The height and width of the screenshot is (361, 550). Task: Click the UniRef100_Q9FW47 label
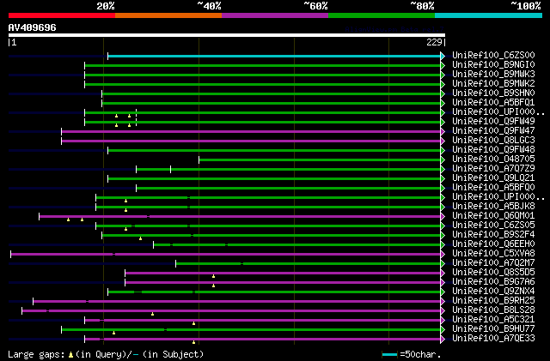[x=493, y=131]
